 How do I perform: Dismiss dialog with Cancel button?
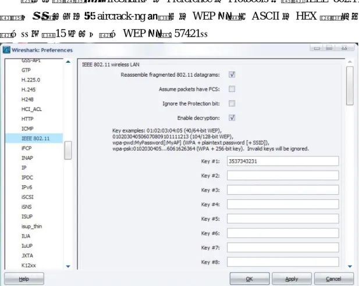coord(334,279)
